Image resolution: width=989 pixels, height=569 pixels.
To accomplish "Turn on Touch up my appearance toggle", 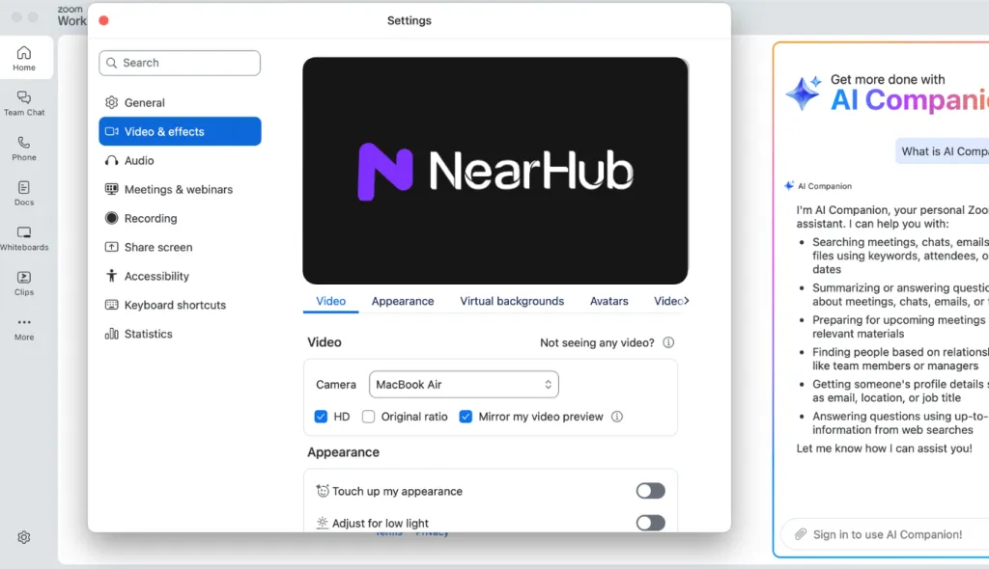I will pyautogui.click(x=650, y=491).
